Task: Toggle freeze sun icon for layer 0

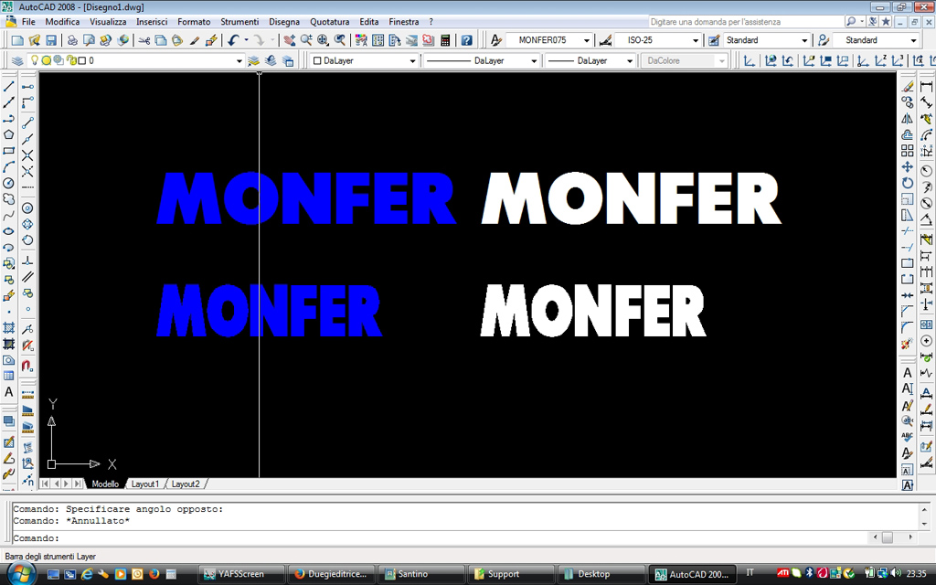Action: 47,60
